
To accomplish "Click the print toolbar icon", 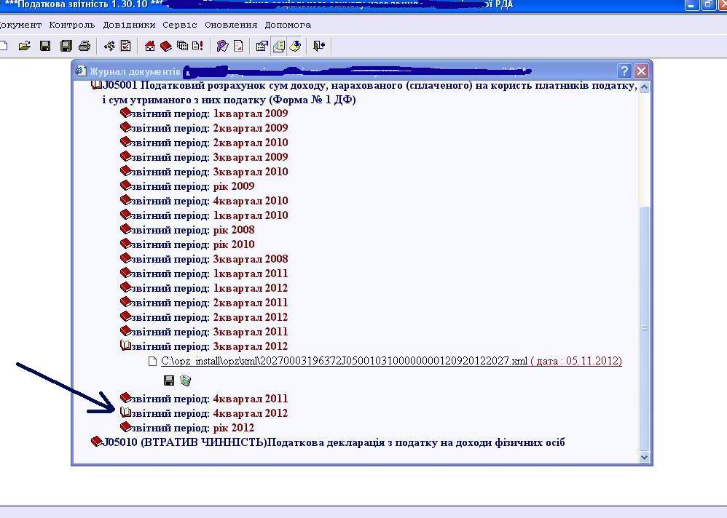I will pyautogui.click(x=85, y=46).
